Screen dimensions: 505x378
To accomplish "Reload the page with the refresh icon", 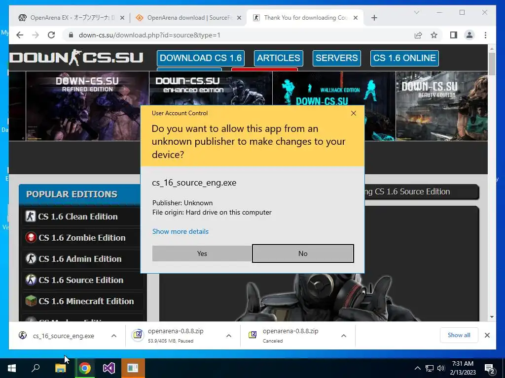I will pos(51,35).
